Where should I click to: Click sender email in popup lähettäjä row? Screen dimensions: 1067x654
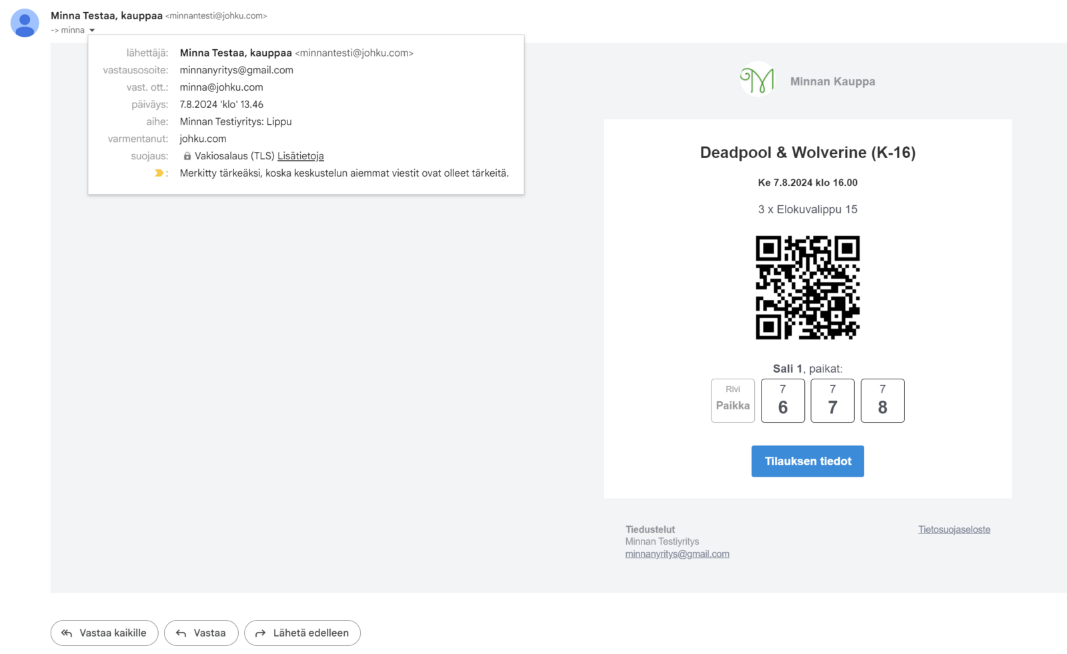coord(354,53)
